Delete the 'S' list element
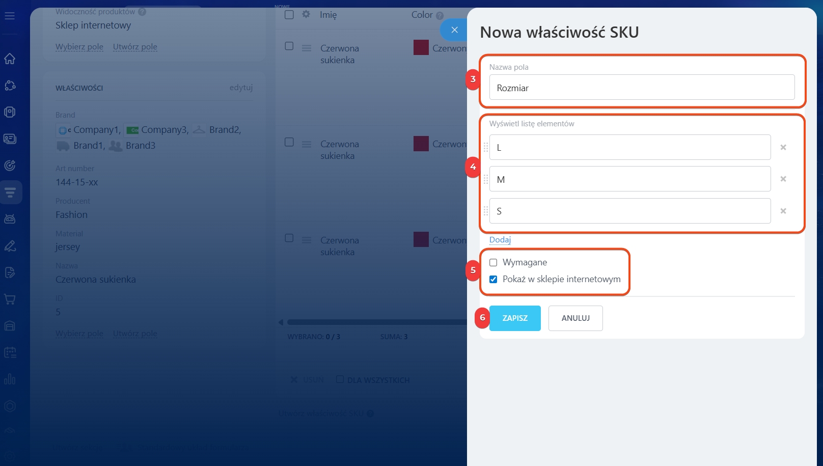This screenshot has width=823, height=466. [783, 211]
